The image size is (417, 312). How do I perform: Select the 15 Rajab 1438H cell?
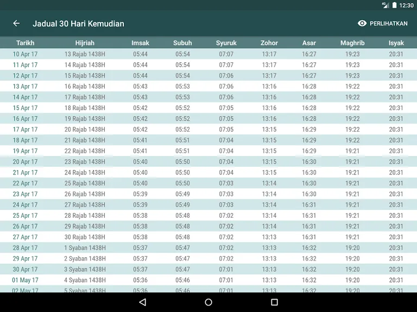pyautogui.click(x=85, y=76)
